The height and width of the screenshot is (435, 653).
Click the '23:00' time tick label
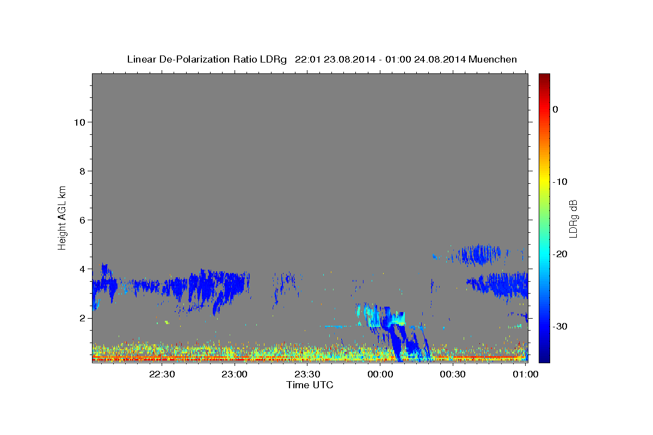pyautogui.click(x=235, y=374)
